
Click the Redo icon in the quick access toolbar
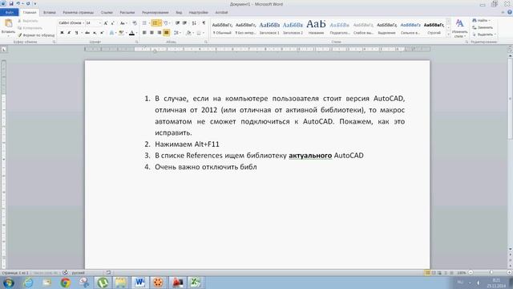tap(28, 3)
